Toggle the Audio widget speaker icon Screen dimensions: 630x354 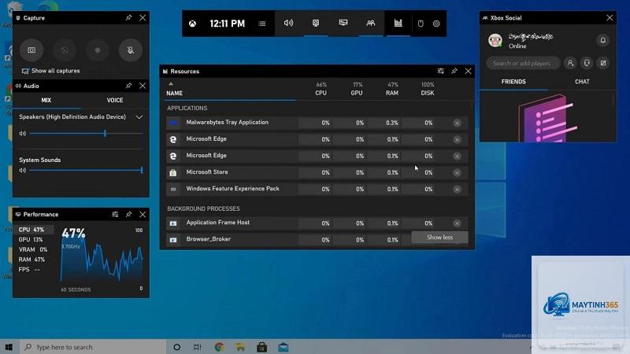[x=288, y=23]
